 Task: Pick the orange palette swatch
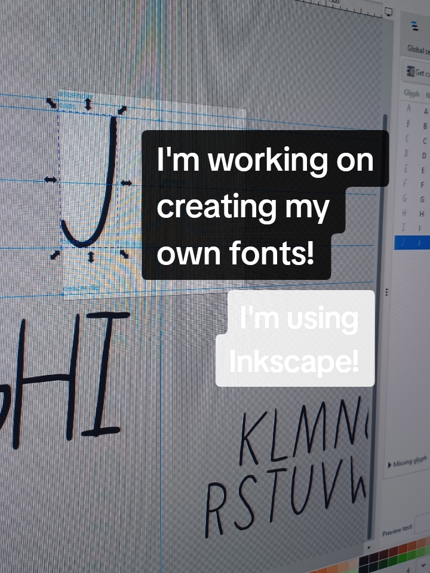point(411,545)
